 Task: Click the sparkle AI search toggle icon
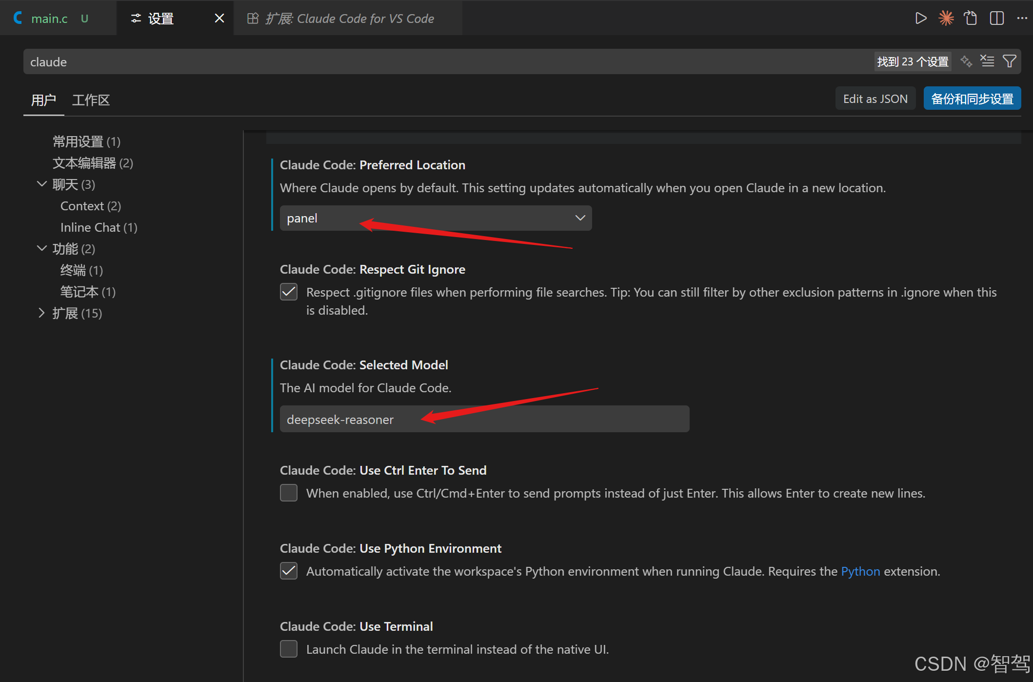coord(966,61)
